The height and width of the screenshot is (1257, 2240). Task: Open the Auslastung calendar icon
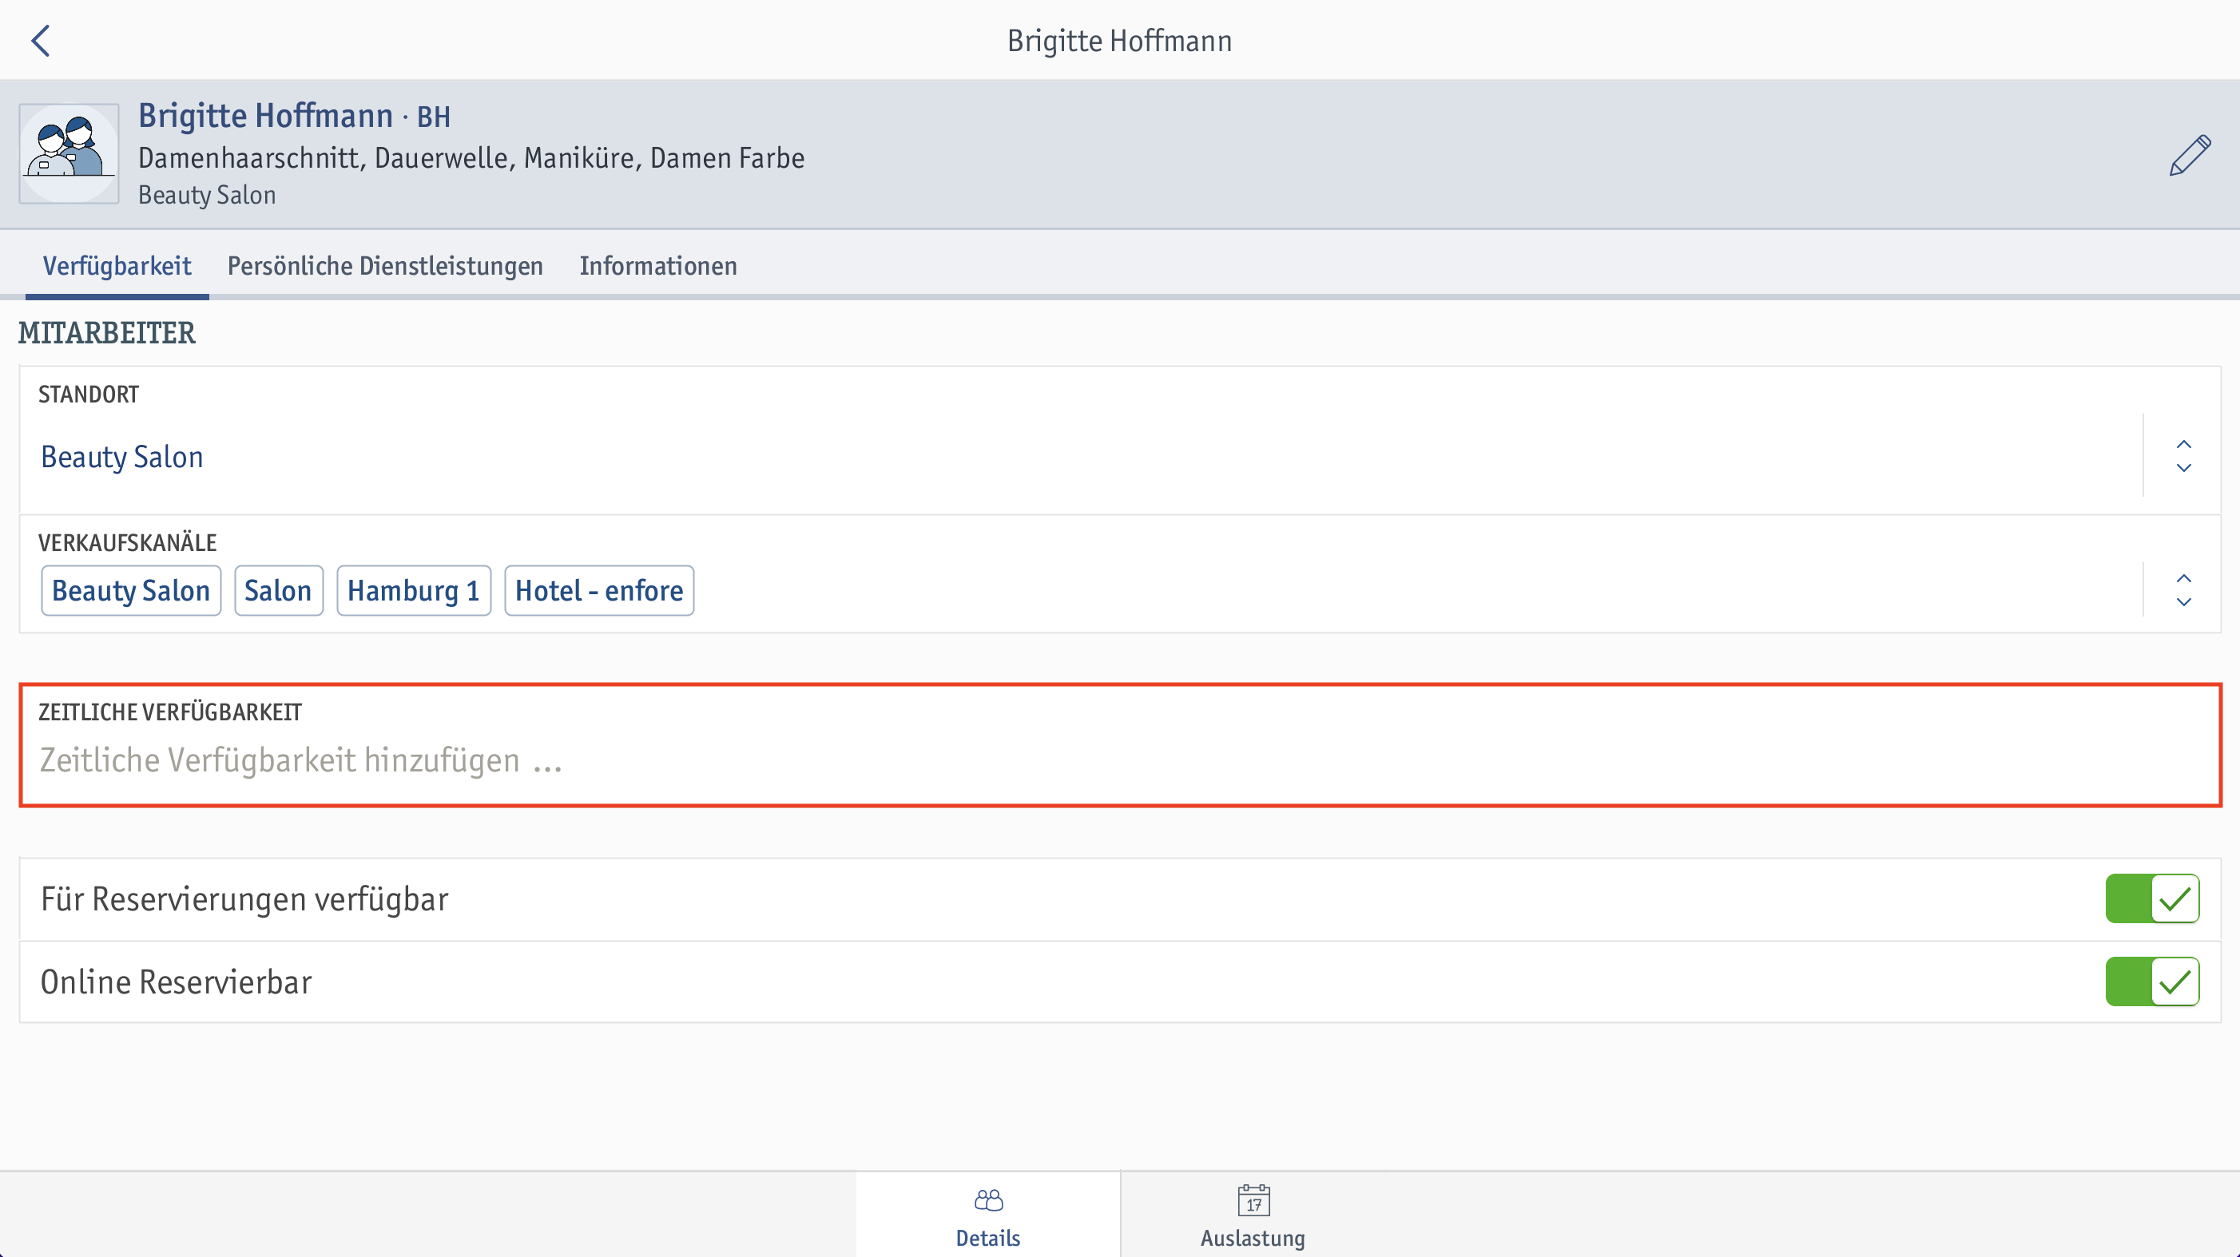(x=1253, y=1200)
